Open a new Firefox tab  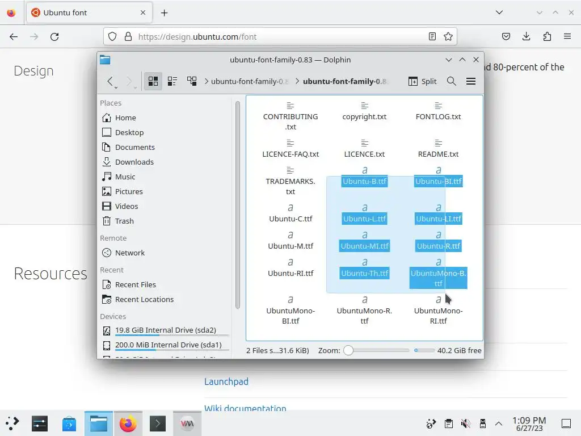165,13
